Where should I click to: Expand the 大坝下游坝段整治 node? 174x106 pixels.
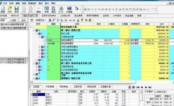click(40, 50)
